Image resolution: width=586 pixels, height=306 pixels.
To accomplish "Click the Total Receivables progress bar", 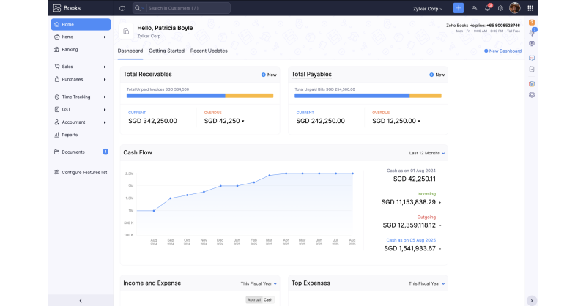I will tap(199, 96).
